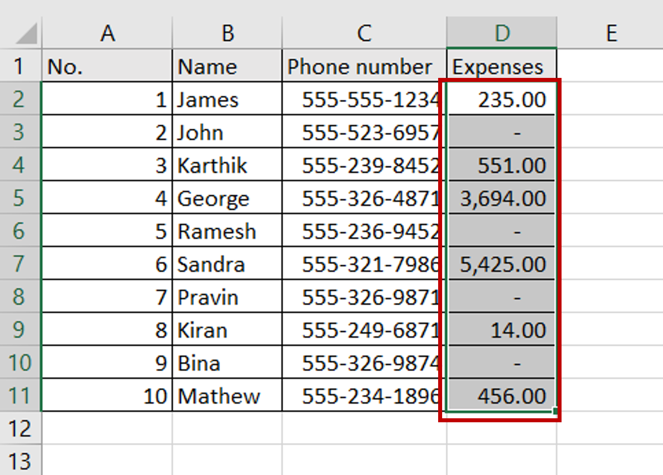The width and height of the screenshot is (663, 475).
Task: Select row 1 header
Action: coord(20,66)
